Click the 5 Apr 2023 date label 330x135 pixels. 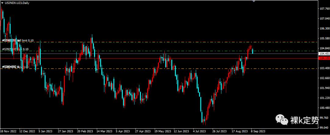(123, 131)
